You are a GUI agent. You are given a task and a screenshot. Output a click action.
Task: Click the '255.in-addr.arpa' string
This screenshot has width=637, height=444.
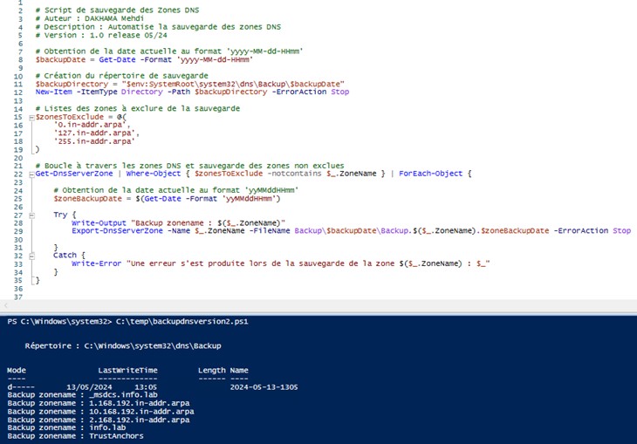(x=94, y=141)
